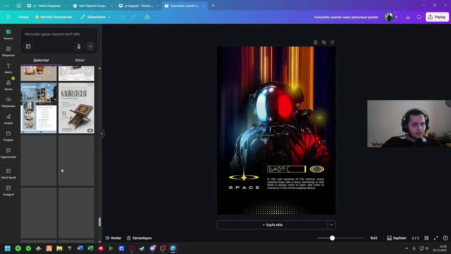Expand the Sayfa ekle dropdown arrow
Image resolution: width=451 pixels, height=254 pixels.
pos(332,225)
